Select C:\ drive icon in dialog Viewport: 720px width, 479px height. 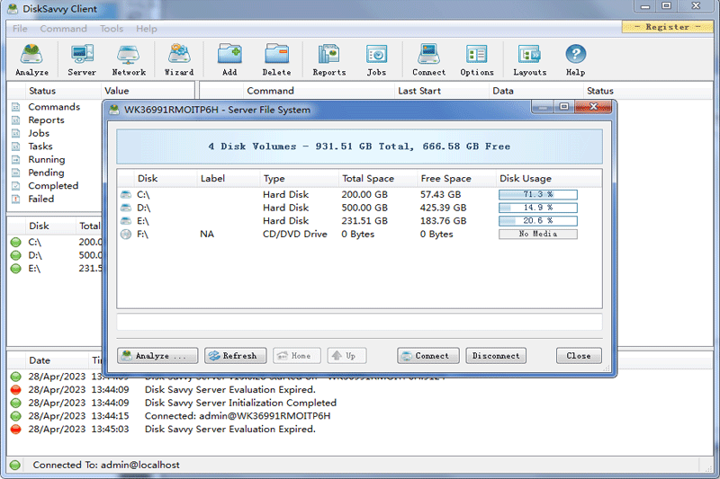pos(126,194)
